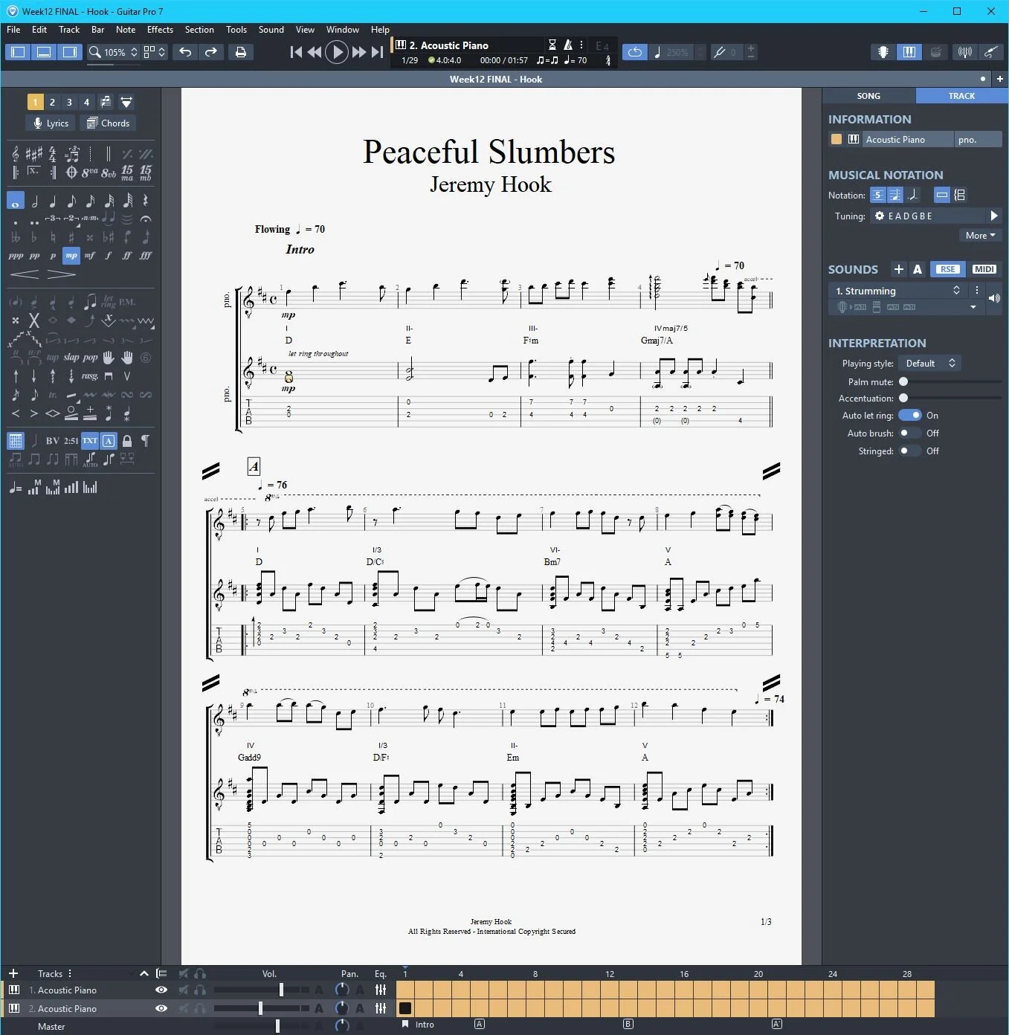Open the Lyrics editor

(x=51, y=123)
